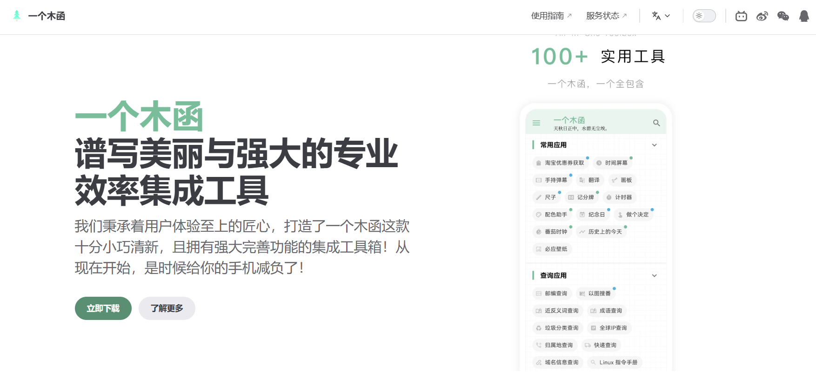
Task: Toggle the light/dark theme switch
Action: (704, 16)
